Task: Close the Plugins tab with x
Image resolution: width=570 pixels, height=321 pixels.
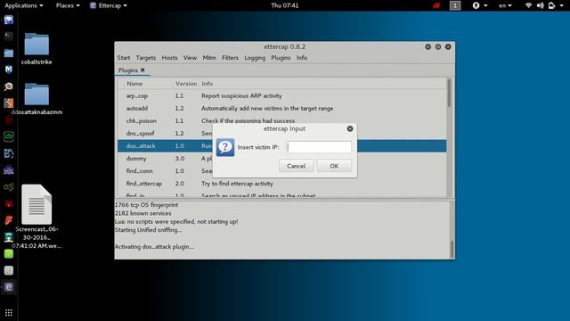Action: tap(142, 70)
